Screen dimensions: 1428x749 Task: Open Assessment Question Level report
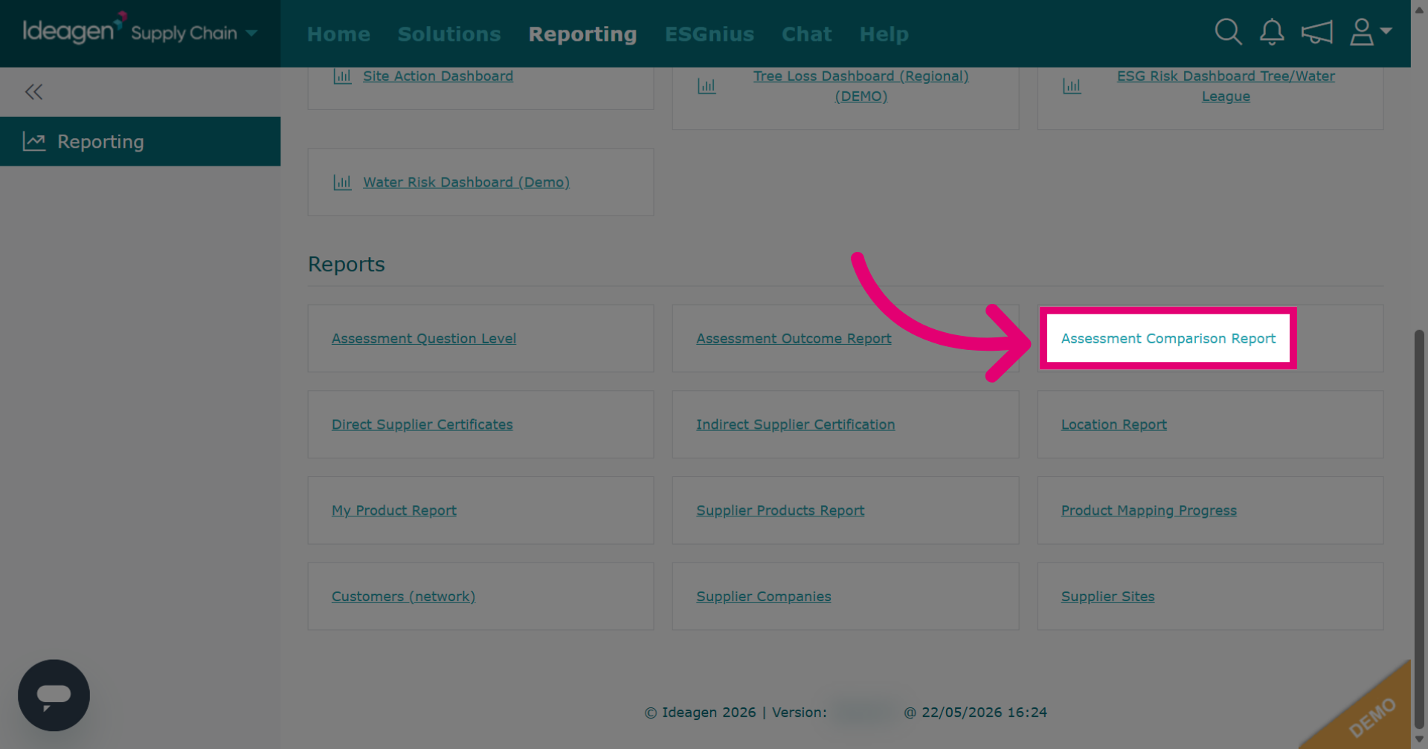point(424,338)
